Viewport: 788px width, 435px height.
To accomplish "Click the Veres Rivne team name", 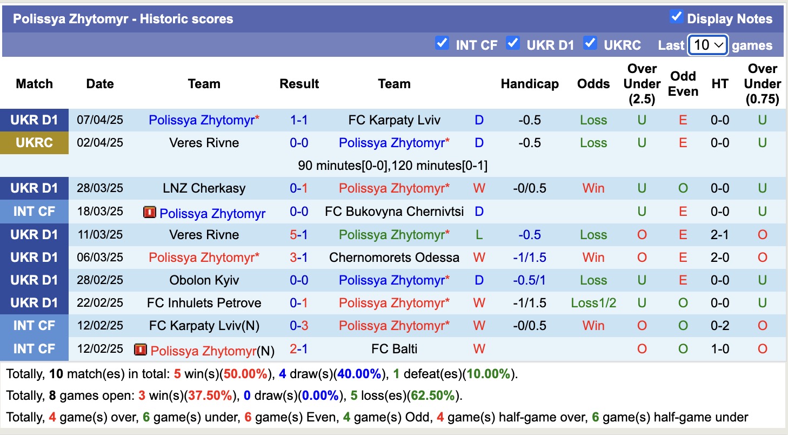I will pyautogui.click(x=204, y=143).
